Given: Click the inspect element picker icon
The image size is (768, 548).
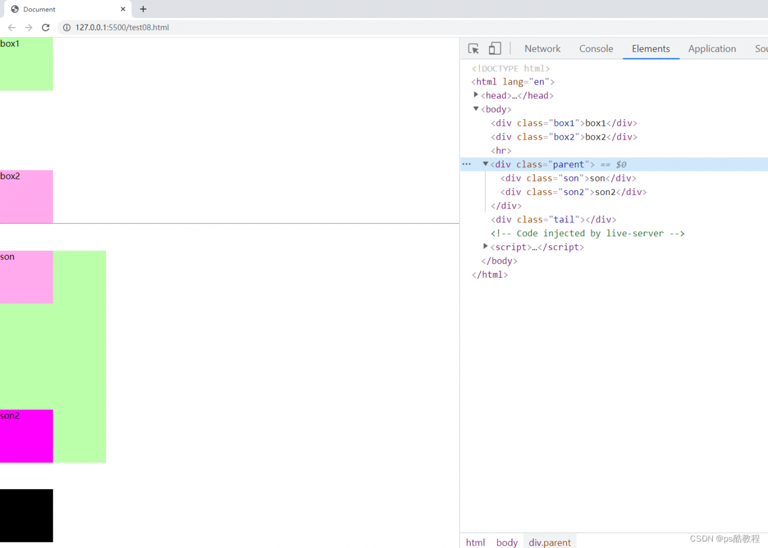Looking at the screenshot, I should tap(473, 49).
